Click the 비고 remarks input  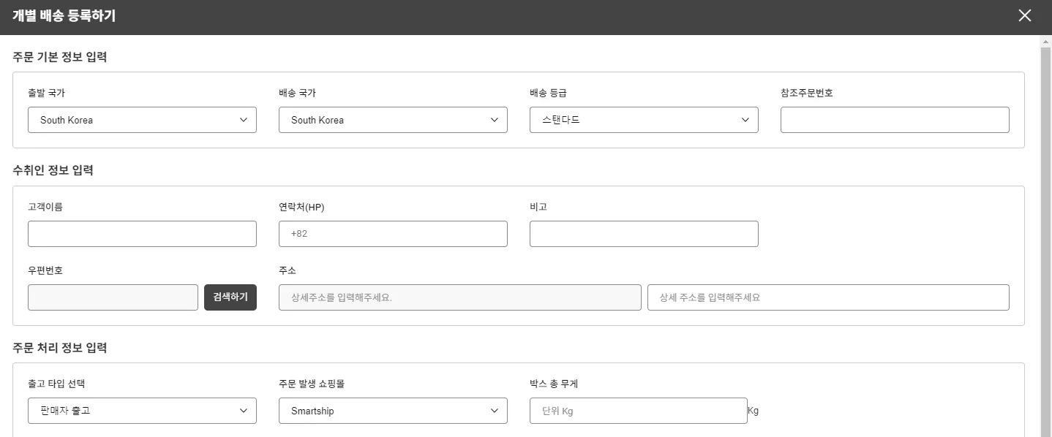coord(643,234)
